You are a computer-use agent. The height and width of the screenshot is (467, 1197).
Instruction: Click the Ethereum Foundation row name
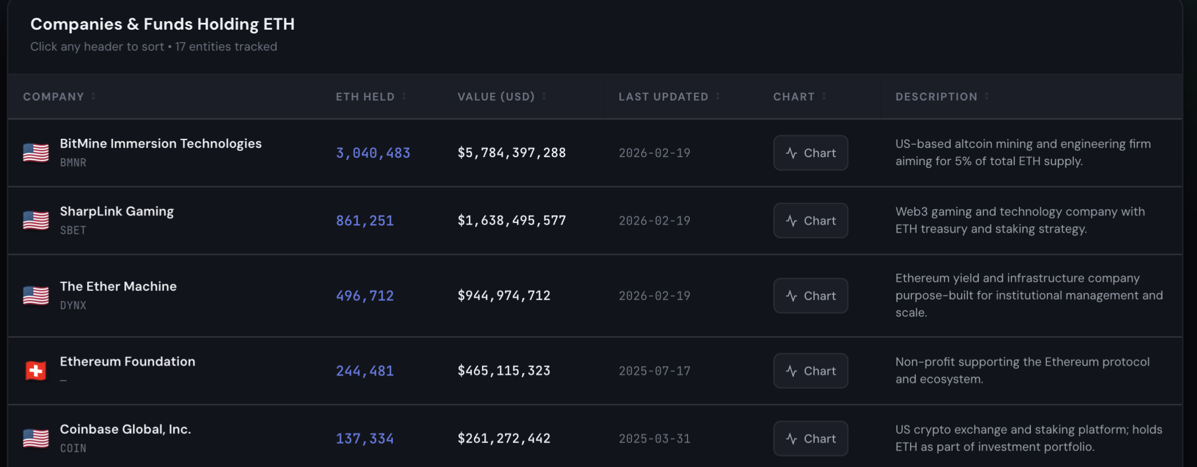tap(128, 361)
